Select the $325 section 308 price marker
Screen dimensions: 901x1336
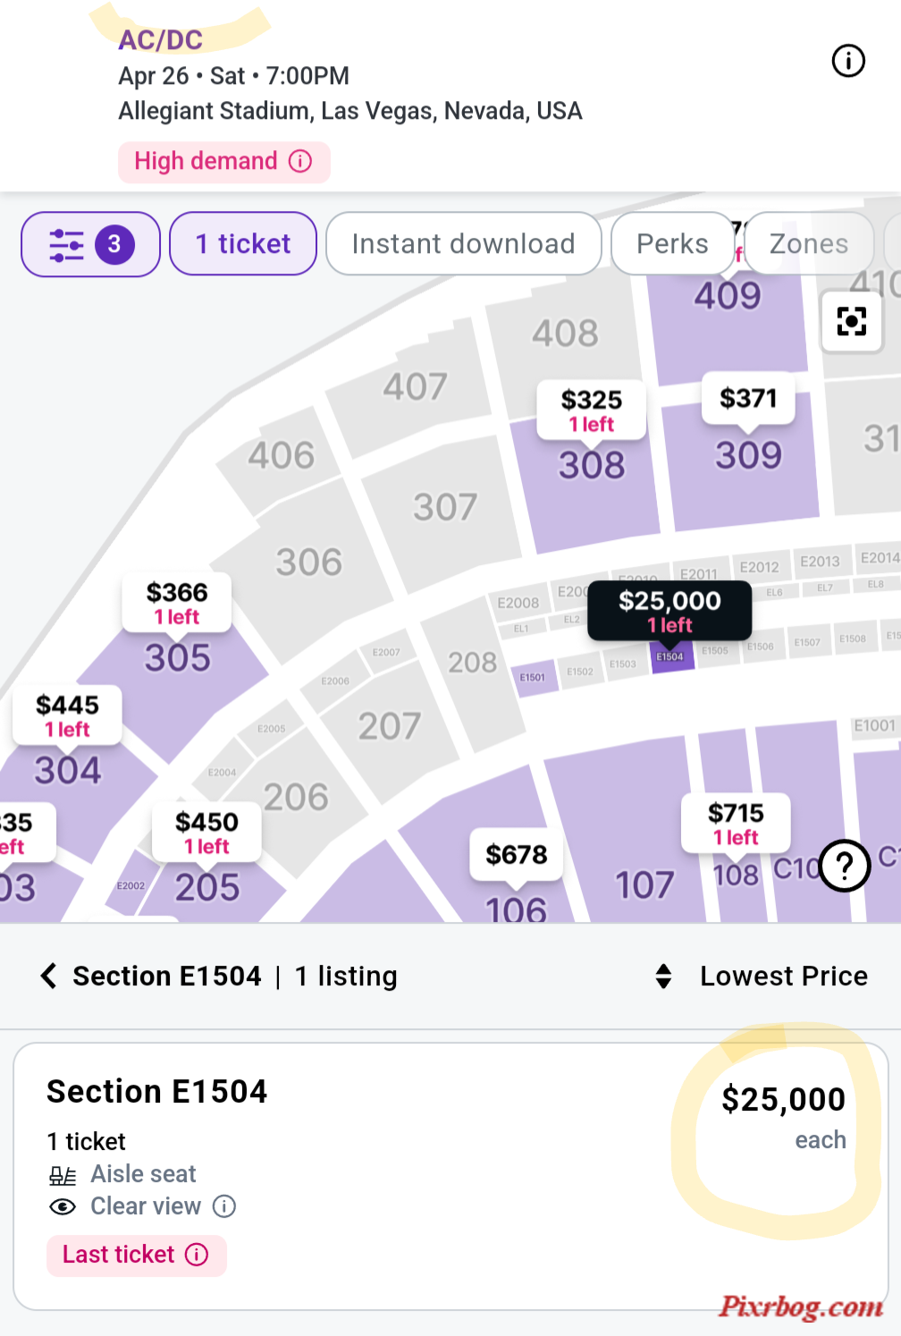pyautogui.click(x=591, y=410)
